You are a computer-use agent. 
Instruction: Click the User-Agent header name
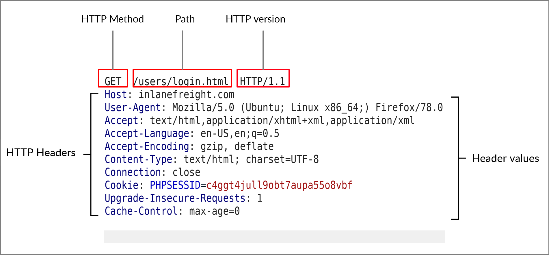click(x=133, y=108)
